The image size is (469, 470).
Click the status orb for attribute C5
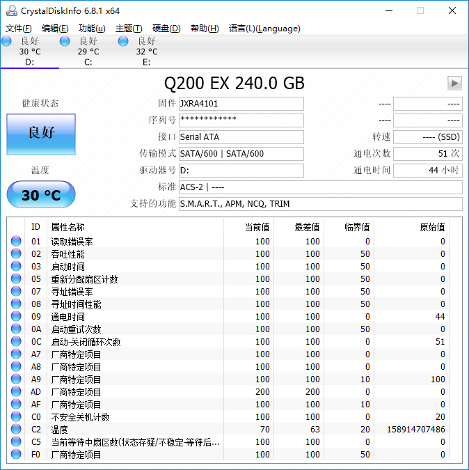pyautogui.click(x=16, y=442)
